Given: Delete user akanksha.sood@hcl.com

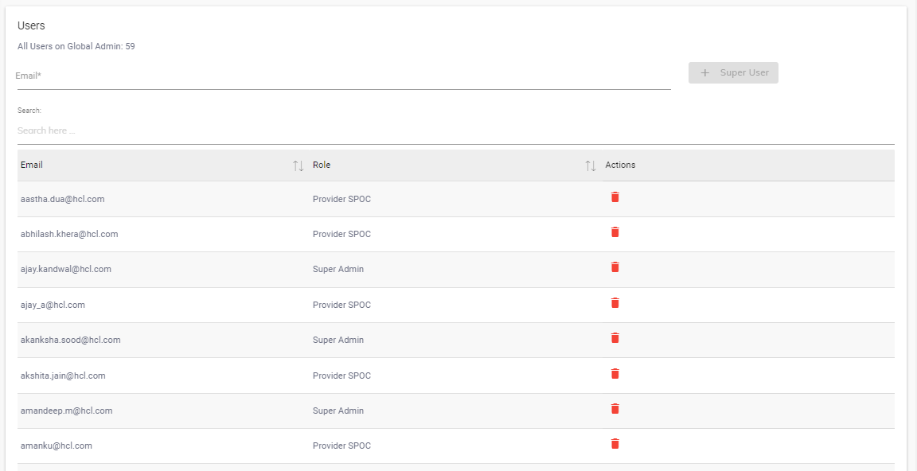Looking at the screenshot, I should [x=615, y=338].
